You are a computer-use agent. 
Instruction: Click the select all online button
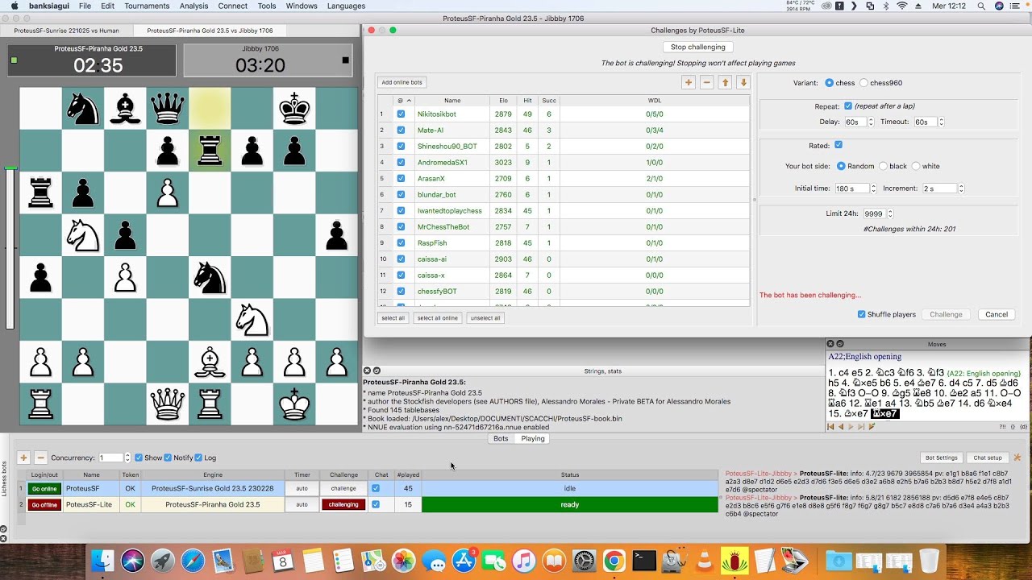coord(438,318)
